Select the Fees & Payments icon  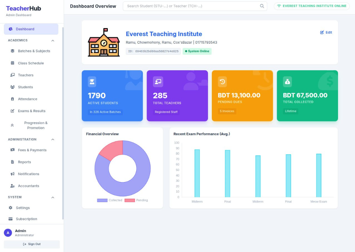coord(13,150)
